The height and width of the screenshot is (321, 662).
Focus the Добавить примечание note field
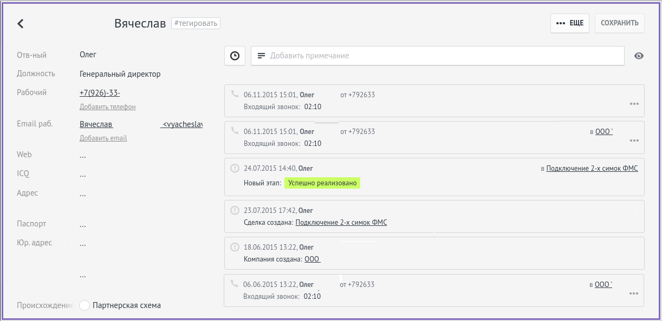point(438,56)
